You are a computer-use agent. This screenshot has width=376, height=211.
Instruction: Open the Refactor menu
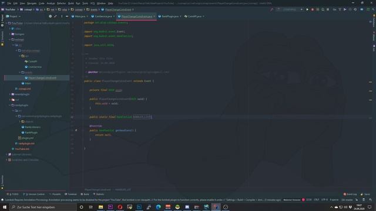pos(61,4)
